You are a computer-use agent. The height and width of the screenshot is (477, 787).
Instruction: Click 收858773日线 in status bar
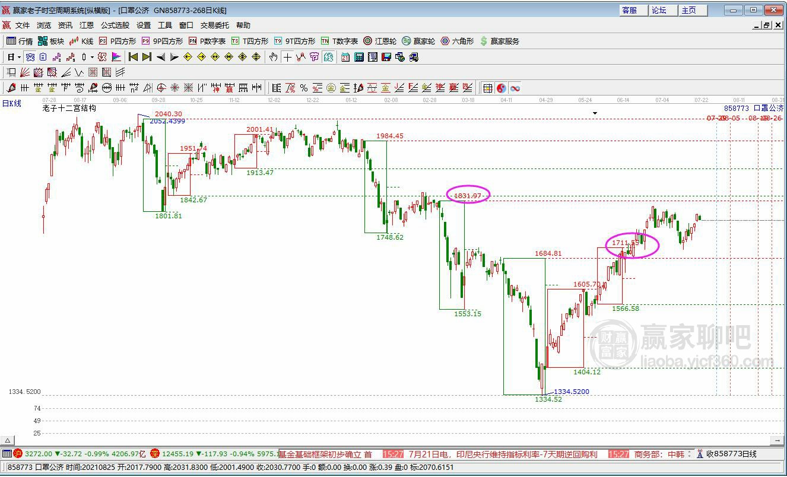(731, 454)
